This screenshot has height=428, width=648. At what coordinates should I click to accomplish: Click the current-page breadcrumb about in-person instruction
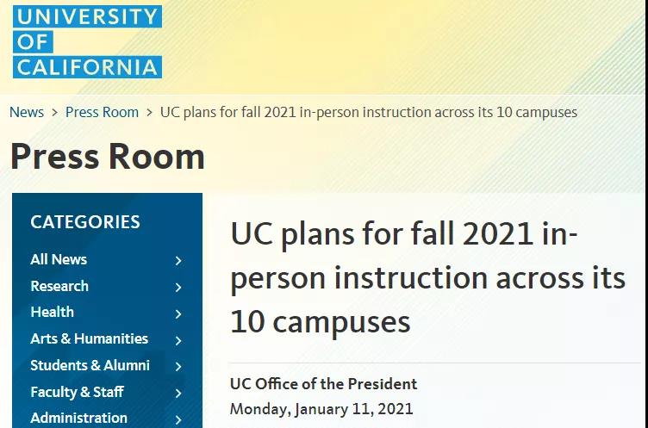click(369, 112)
